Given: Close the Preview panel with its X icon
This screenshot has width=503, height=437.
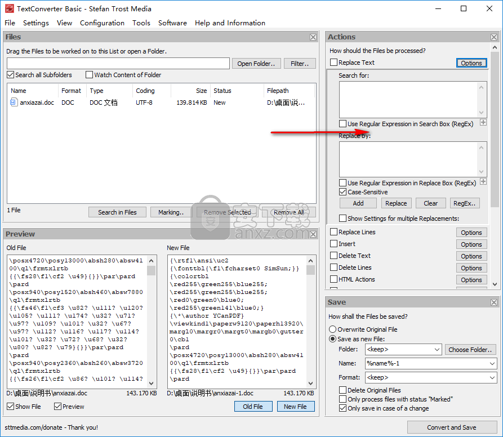Looking at the screenshot, I should [x=313, y=234].
